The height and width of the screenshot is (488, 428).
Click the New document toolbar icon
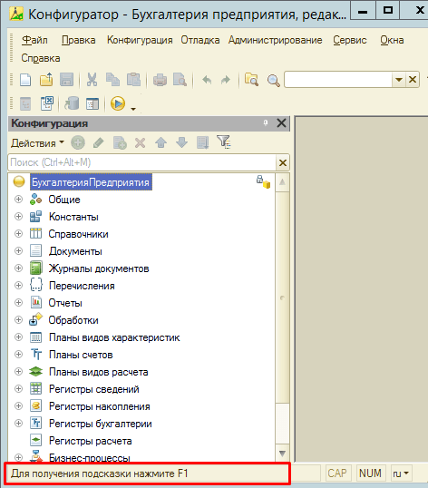25,80
